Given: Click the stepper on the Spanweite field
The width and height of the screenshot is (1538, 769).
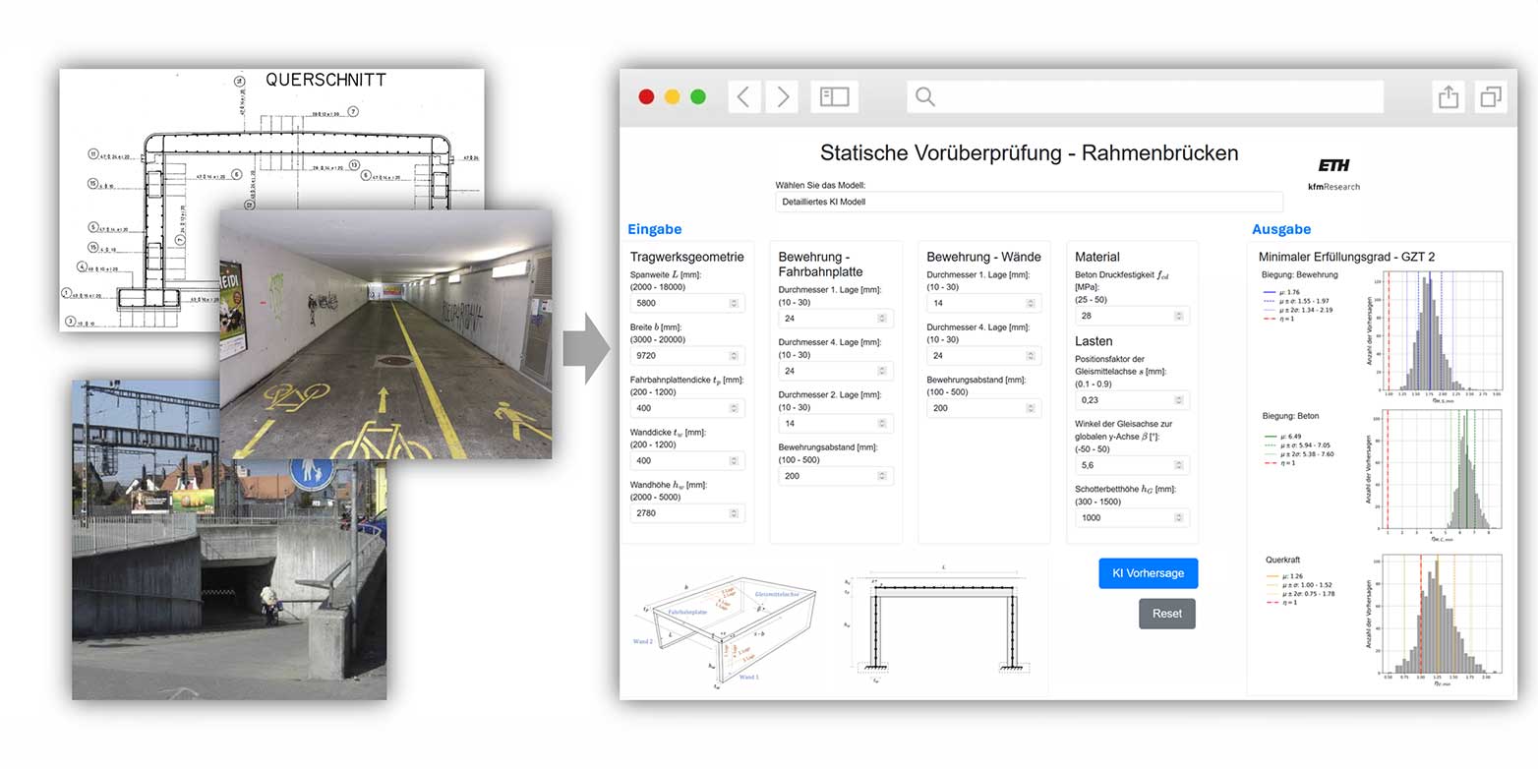Looking at the screenshot, I should pos(734,304).
